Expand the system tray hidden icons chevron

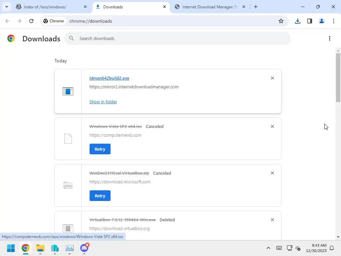pos(268,248)
